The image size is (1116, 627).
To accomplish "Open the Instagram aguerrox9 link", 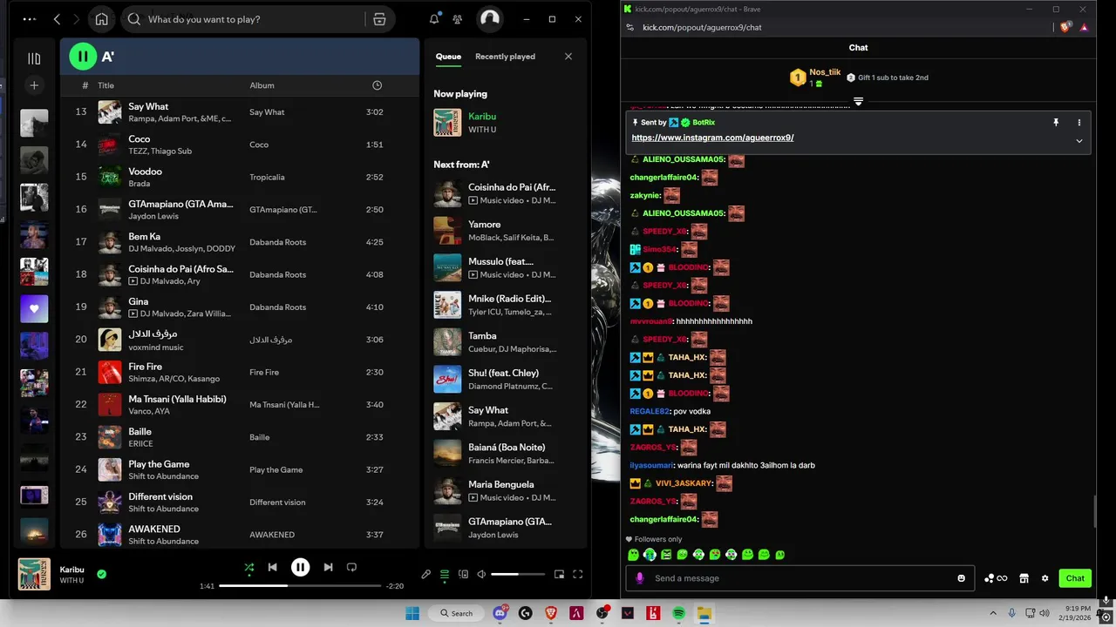I will 712,138.
